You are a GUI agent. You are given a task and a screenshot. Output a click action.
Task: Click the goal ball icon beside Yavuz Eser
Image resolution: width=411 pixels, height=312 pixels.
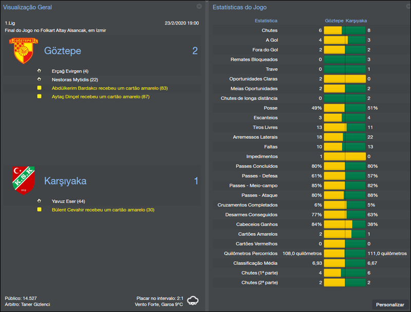(x=39, y=201)
